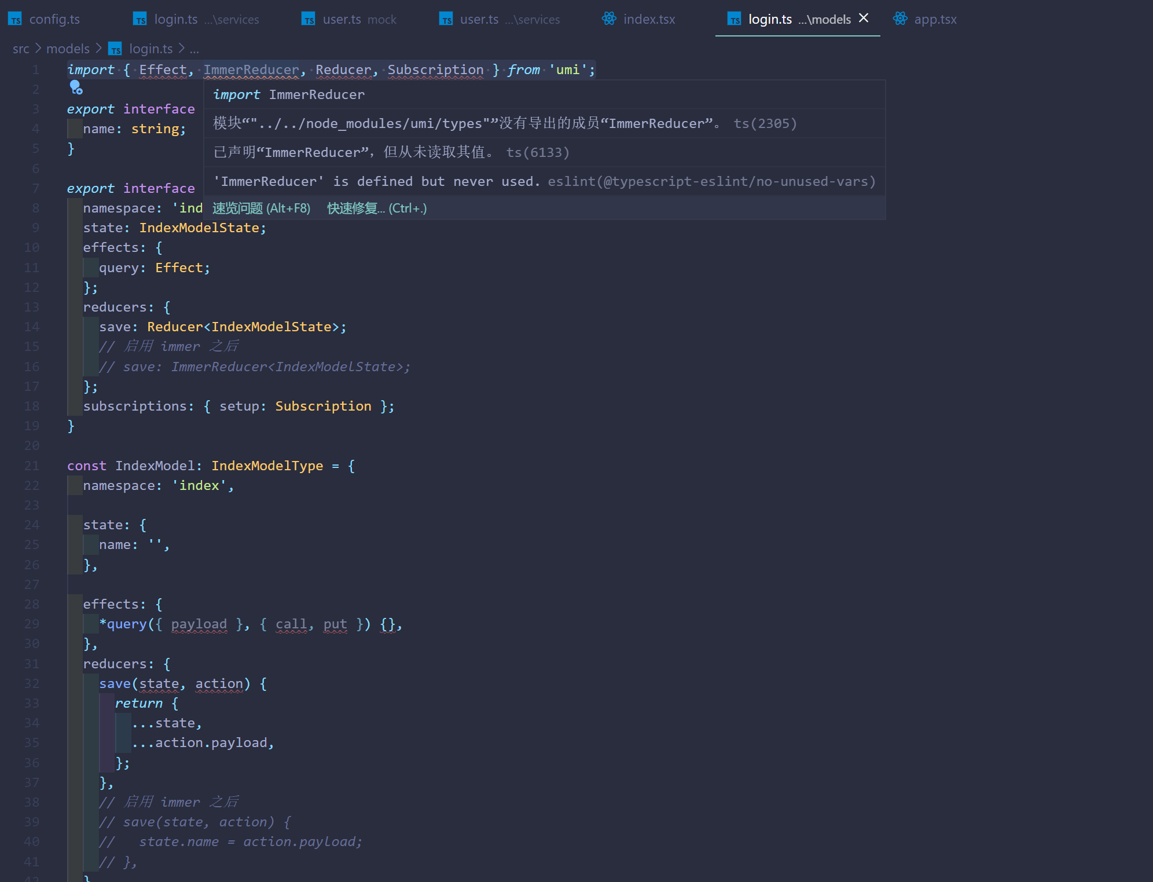Click the React icon on the app.tsx tab
The height and width of the screenshot is (882, 1153).
pyautogui.click(x=900, y=19)
